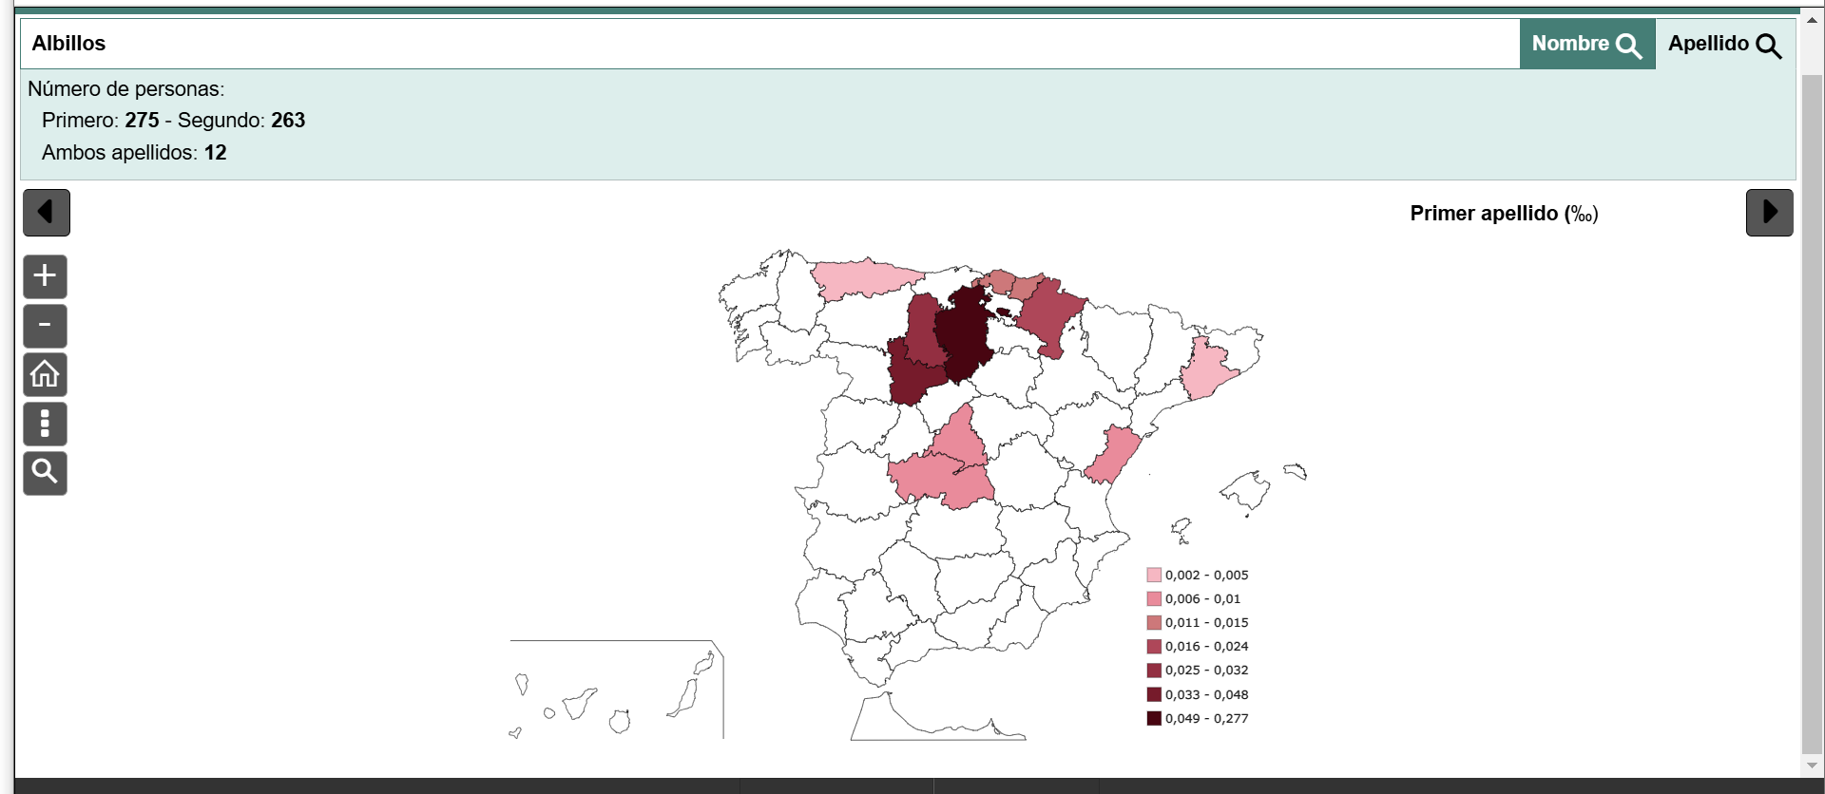The height and width of the screenshot is (794, 1825).
Task: Click the pink Castellón province on map
Action: (1112, 455)
